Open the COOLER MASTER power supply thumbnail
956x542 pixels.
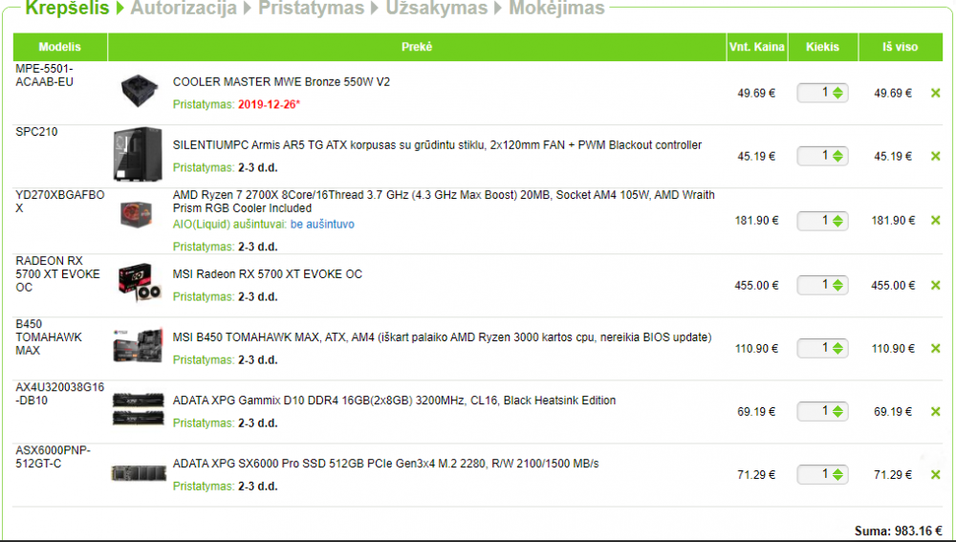click(x=139, y=92)
